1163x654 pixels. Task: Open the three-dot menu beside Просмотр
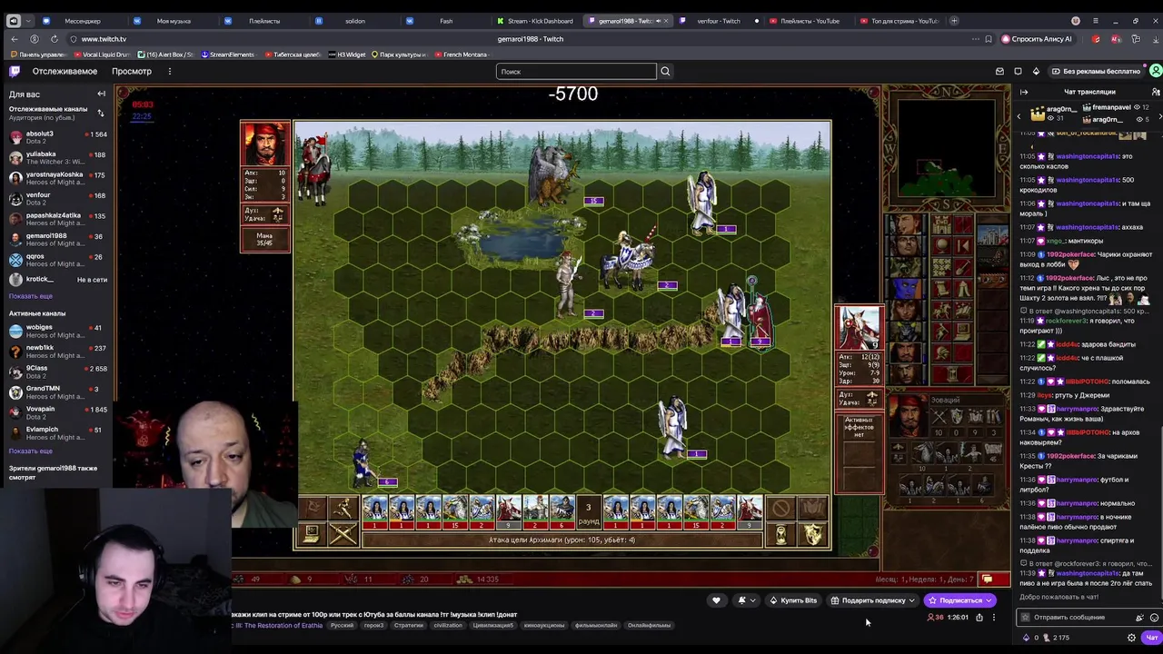[169, 71]
